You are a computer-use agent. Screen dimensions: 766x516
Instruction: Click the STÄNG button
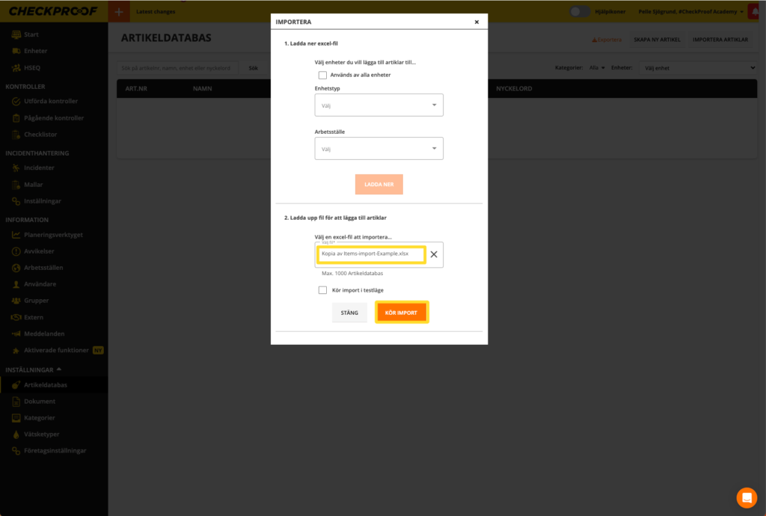click(x=349, y=313)
